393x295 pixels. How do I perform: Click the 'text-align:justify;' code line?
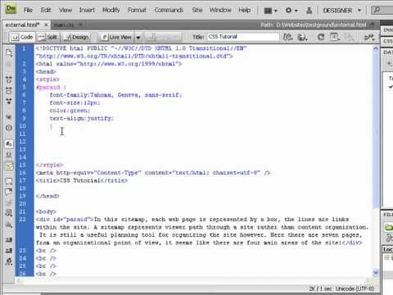(x=82, y=118)
